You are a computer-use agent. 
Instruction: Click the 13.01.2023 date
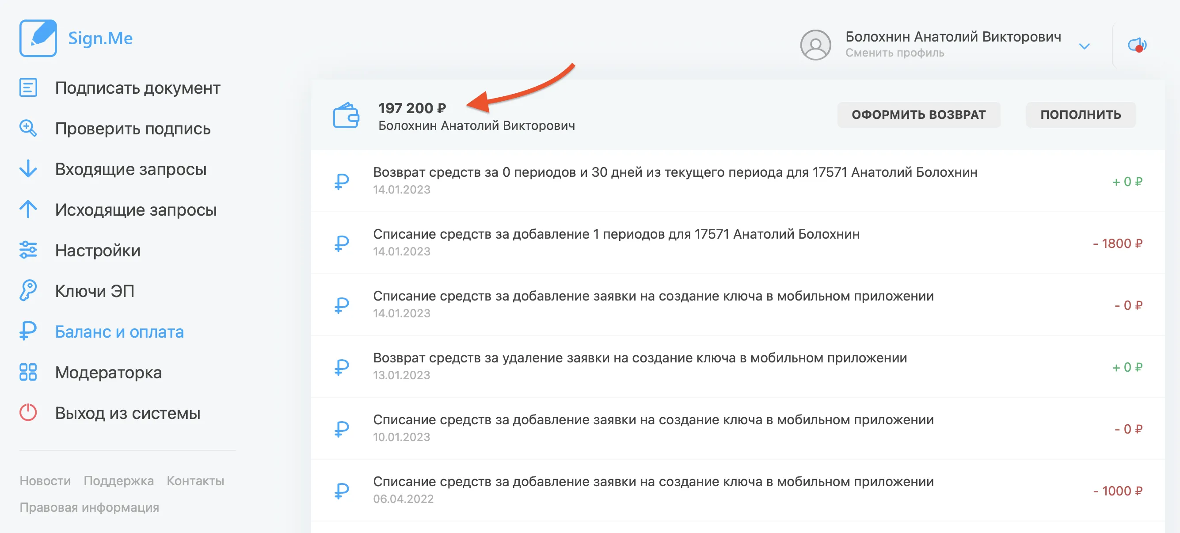click(x=402, y=375)
